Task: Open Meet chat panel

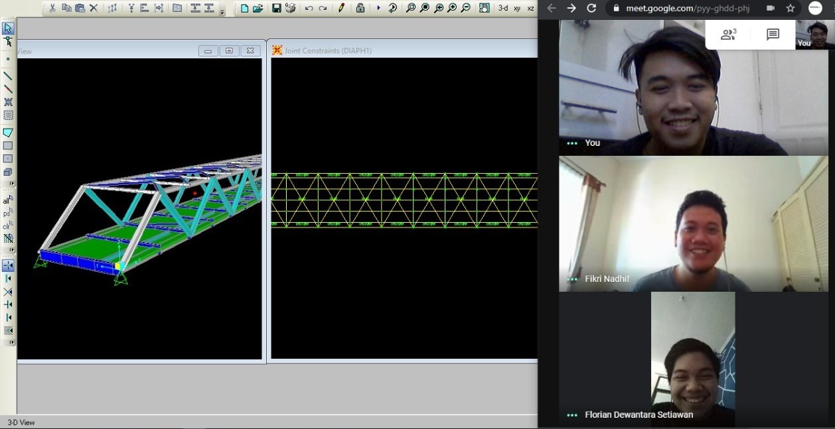Action: (773, 34)
